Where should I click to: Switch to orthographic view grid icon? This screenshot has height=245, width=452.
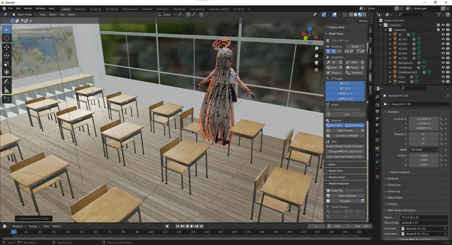click(316, 70)
